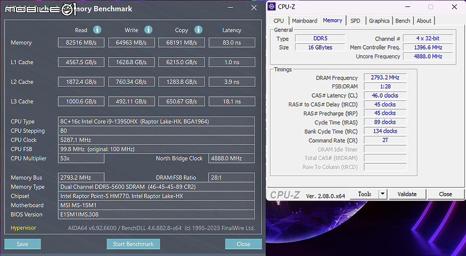Click the DRAM Frequency value in CPU-Z Timings
This screenshot has height=256, width=466.
click(385, 77)
